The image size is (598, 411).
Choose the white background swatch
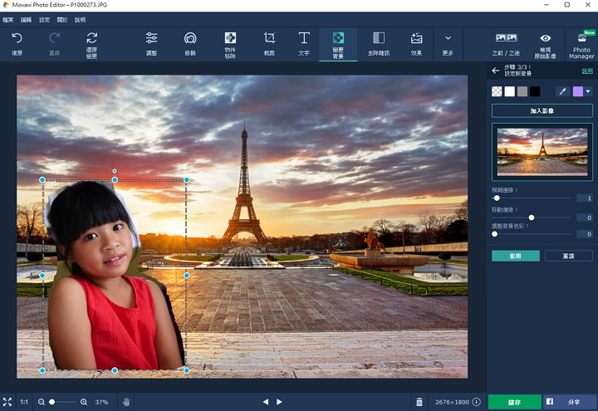[x=509, y=91]
